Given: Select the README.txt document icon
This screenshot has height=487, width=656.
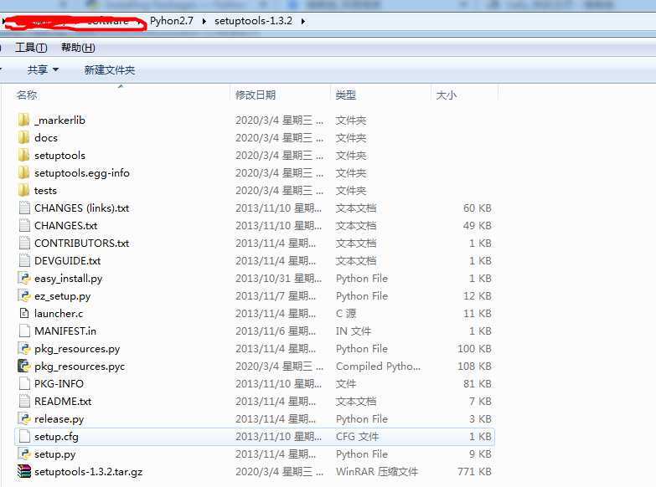Looking at the screenshot, I should pyautogui.click(x=24, y=402).
